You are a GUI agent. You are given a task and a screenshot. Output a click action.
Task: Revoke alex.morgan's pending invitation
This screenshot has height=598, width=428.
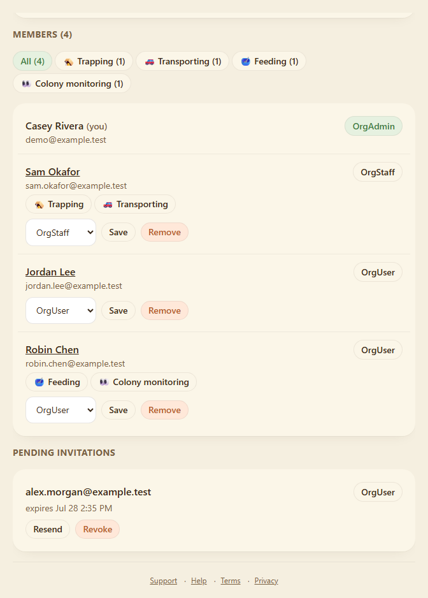click(x=97, y=529)
